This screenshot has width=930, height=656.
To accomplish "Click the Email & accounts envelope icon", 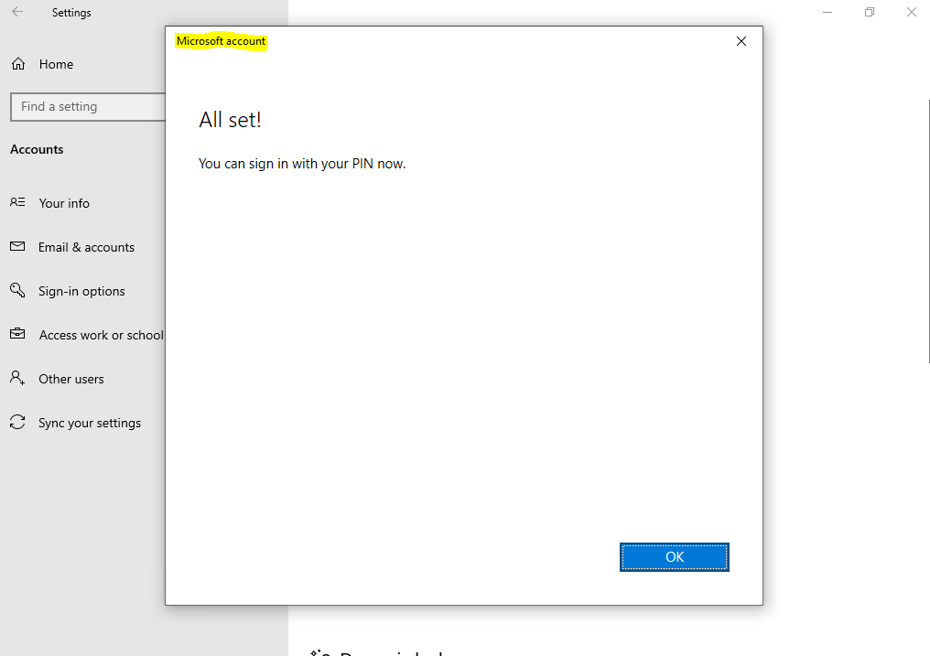I will tap(17, 246).
